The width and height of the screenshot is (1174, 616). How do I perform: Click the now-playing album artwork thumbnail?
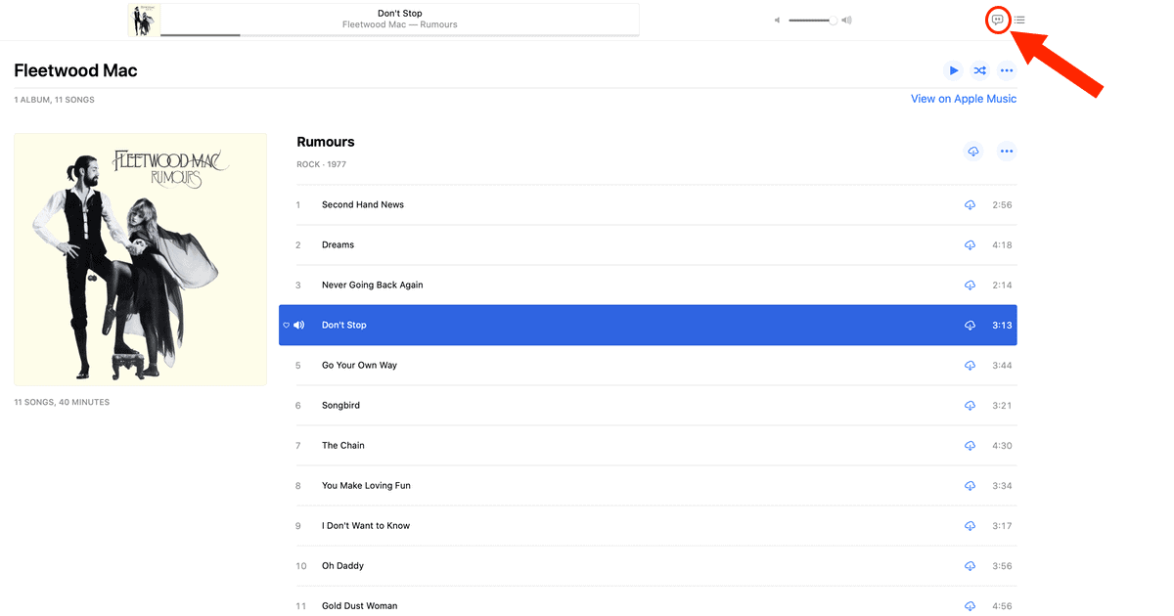point(144,20)
